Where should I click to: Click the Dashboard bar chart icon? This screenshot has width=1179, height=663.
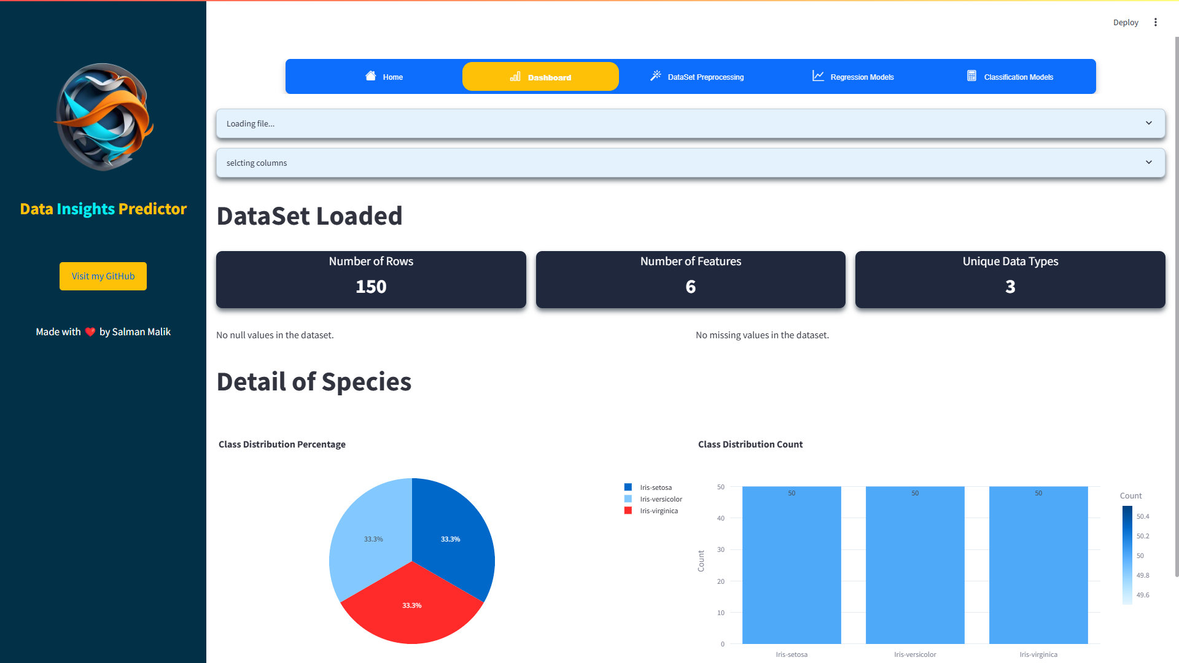point(515,77)
